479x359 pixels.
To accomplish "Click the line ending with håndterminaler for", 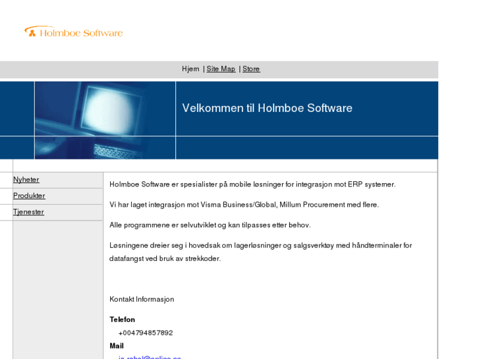I will click(x=260, y=245).
